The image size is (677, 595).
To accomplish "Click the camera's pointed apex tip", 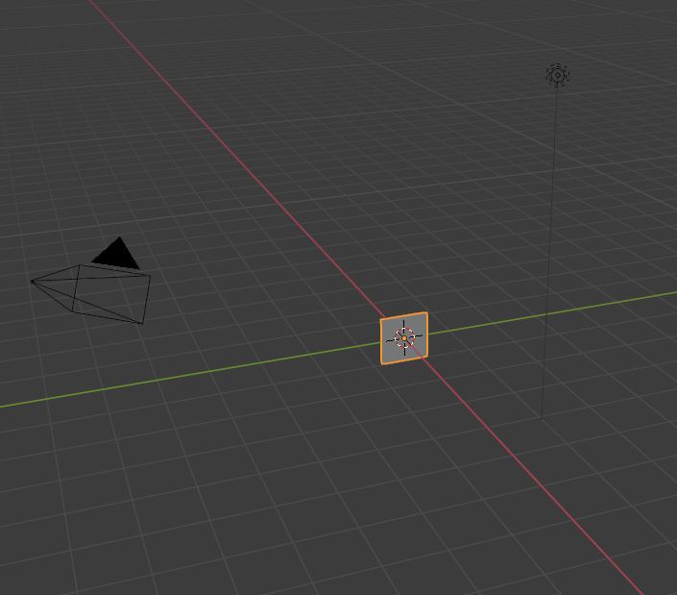I will [x=34, y=282].
